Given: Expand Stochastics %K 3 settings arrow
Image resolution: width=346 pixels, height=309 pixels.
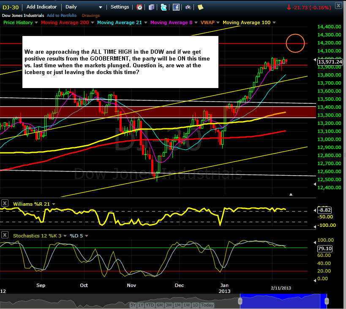Looking at the screenshot, I should [65, 236].
